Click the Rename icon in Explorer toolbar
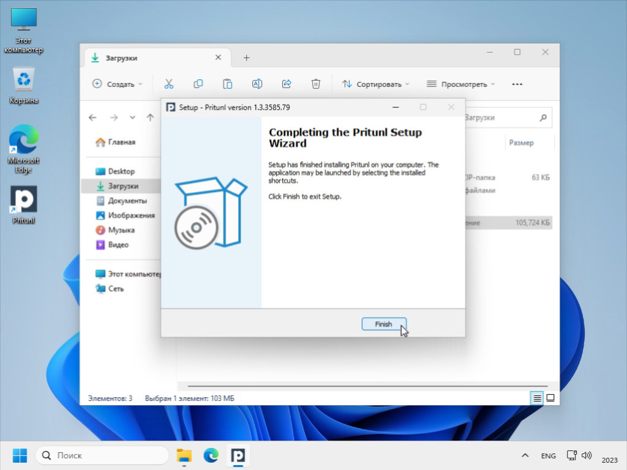 click(x=257, y=84)
